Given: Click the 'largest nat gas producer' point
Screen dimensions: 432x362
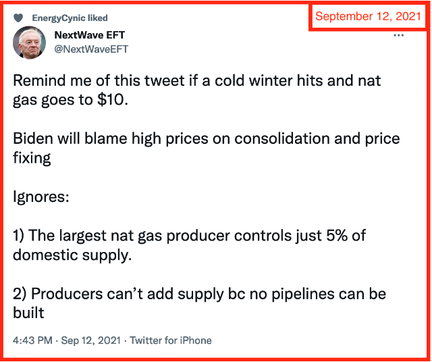Looking at the screenshot, I should click(189, 245).
